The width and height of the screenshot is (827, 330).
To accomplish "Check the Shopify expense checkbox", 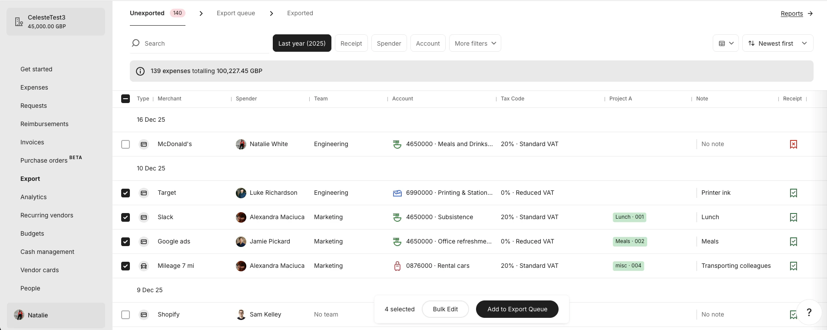I will point(126,315).
